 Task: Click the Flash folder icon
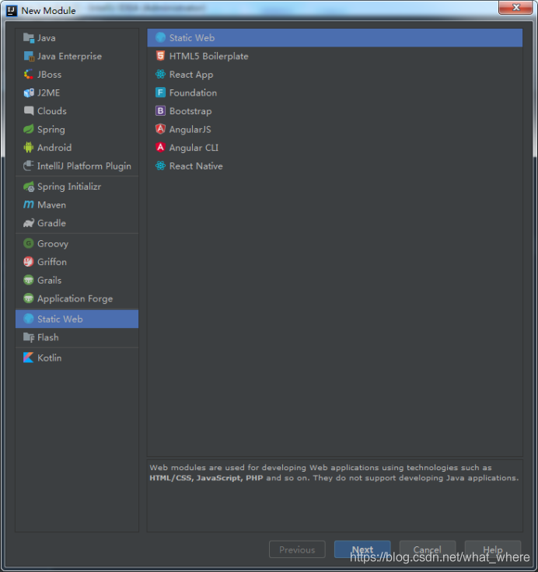pos(29,337)
